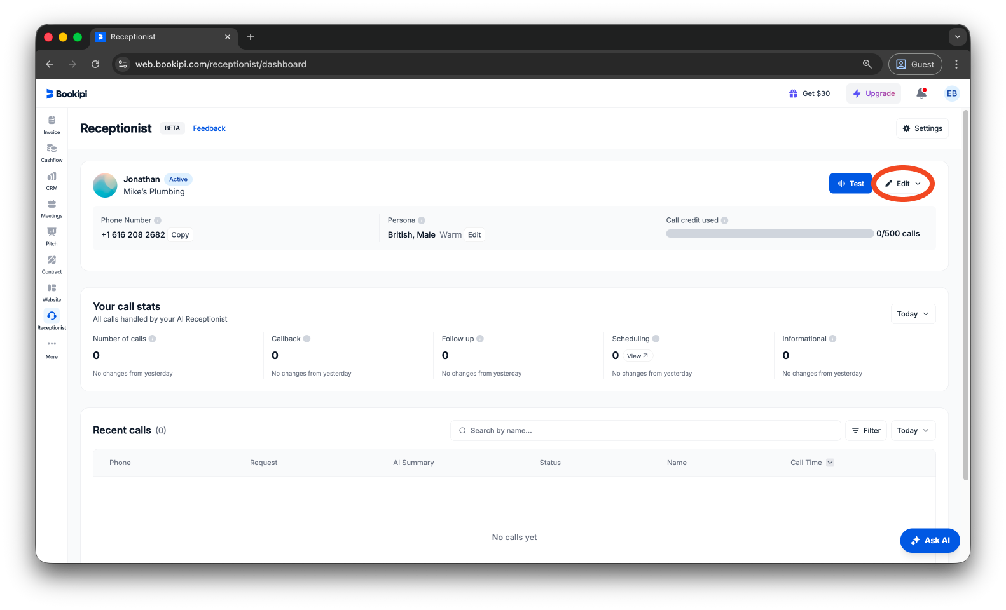Click Jonathan's avatar thumbnail
The image size is (1006, 610).
click(x=105, y=186)
